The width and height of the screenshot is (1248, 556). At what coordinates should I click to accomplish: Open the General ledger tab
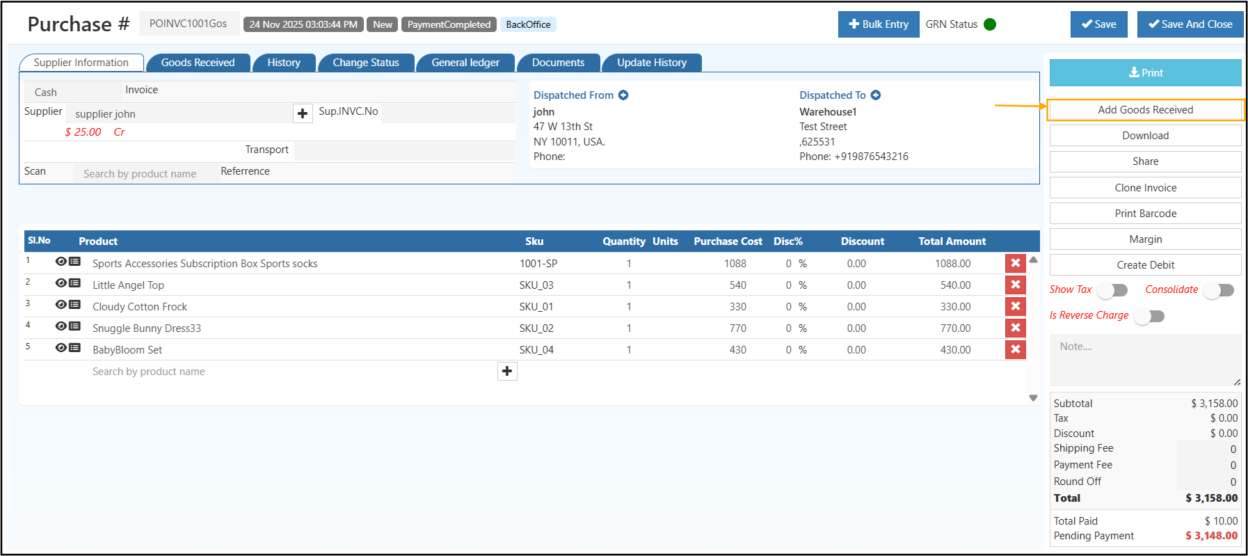465,63
